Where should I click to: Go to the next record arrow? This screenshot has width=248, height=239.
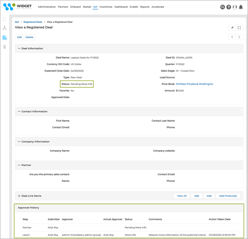[239, 37]
